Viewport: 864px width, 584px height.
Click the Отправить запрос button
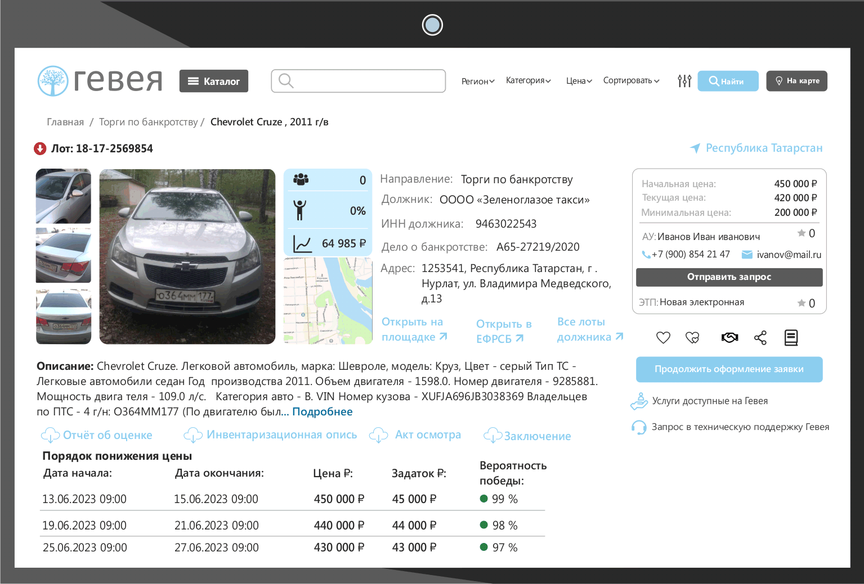(729, 277)
